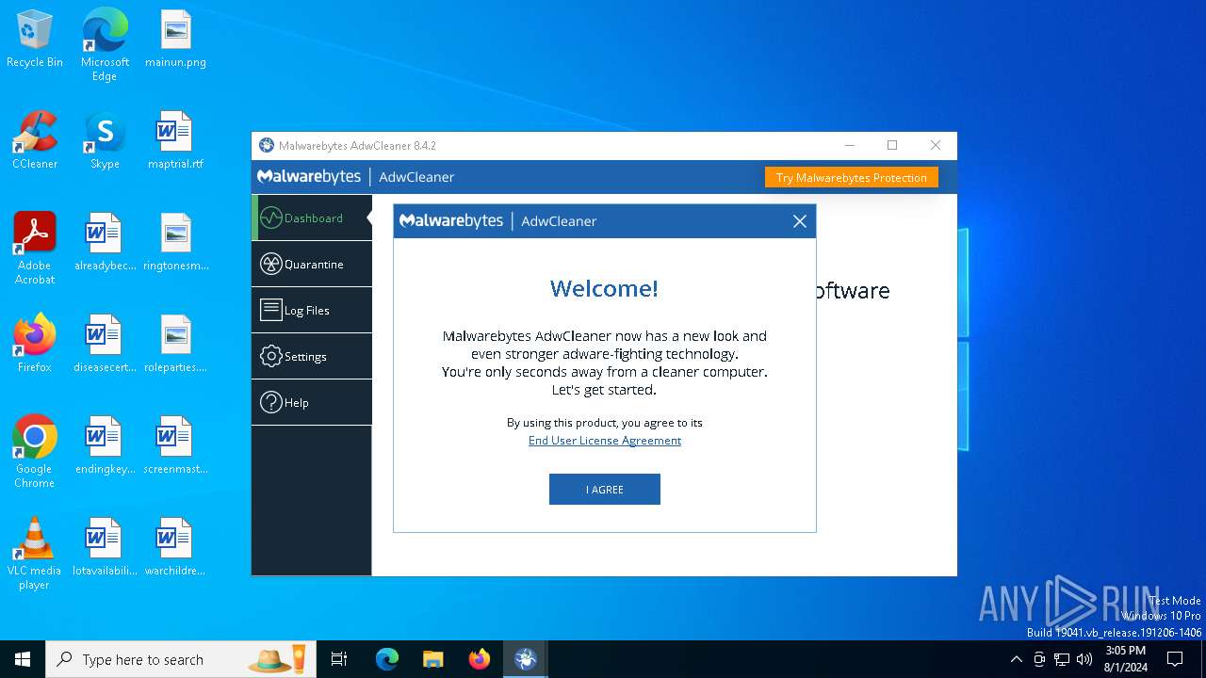The image size is (1206, 678).
Task: Switch to Log Files section
Action: coord(312,310)
